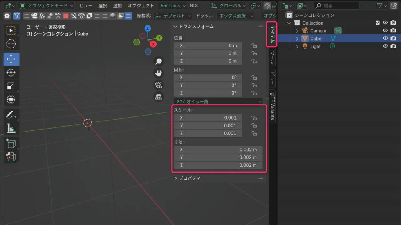
Task: Disable Cube in renders camera icon
Action: [393, 39]
